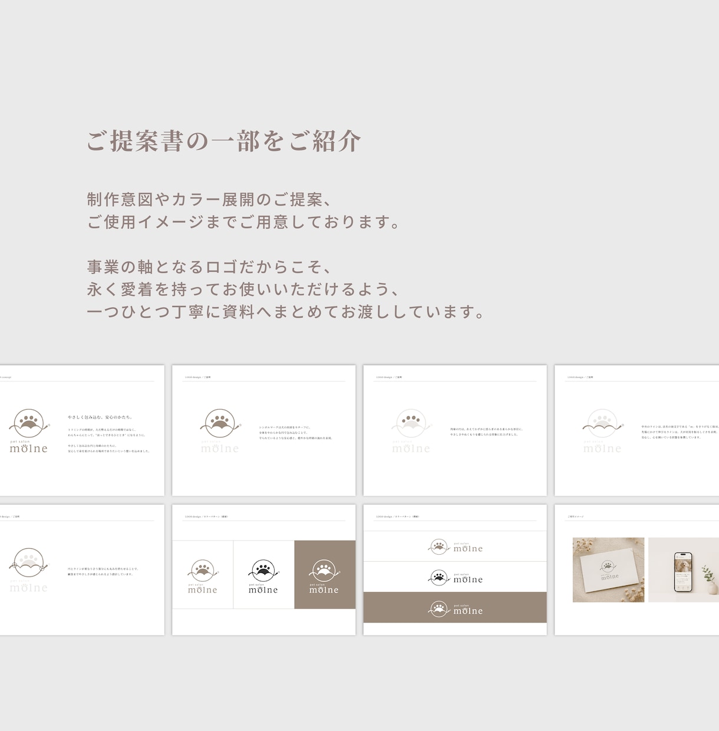Click the line "一つひとつ丁寧に資料へまとめてお渡ししています。"

pyautogui.click(x=285, y=312)
